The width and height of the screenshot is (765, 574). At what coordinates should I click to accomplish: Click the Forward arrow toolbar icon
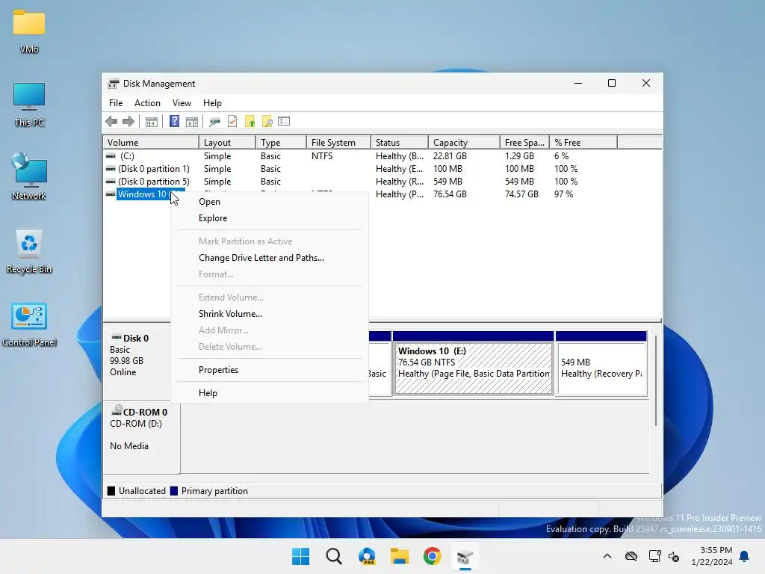tap(128, 122)
